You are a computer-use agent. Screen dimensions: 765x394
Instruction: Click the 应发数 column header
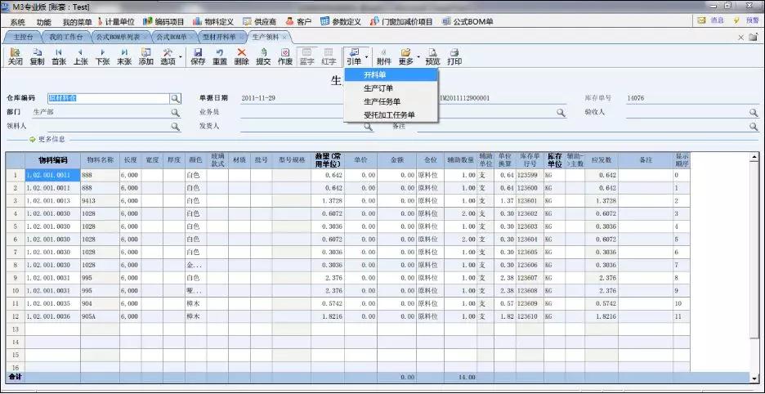pyautogui.click(x=601, y=160)
